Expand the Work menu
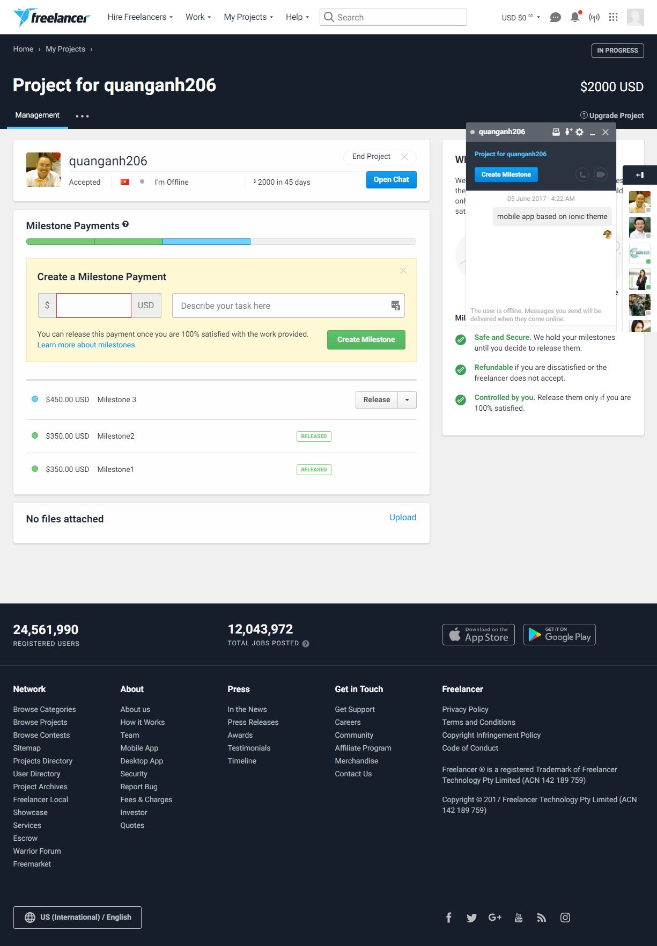 coord(198,17)
